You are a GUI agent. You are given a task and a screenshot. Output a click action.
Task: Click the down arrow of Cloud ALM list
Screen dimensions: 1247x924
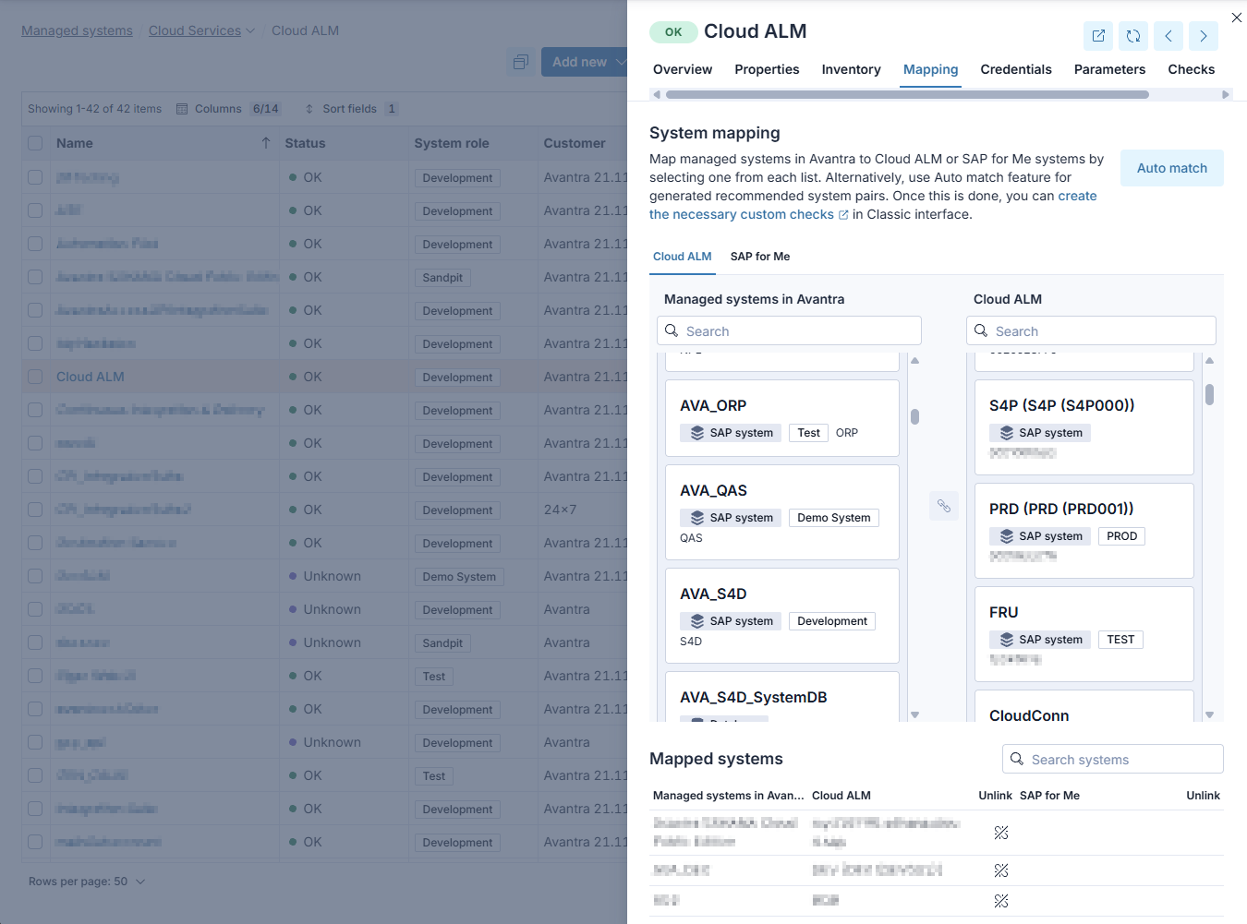coord(1209,714)
